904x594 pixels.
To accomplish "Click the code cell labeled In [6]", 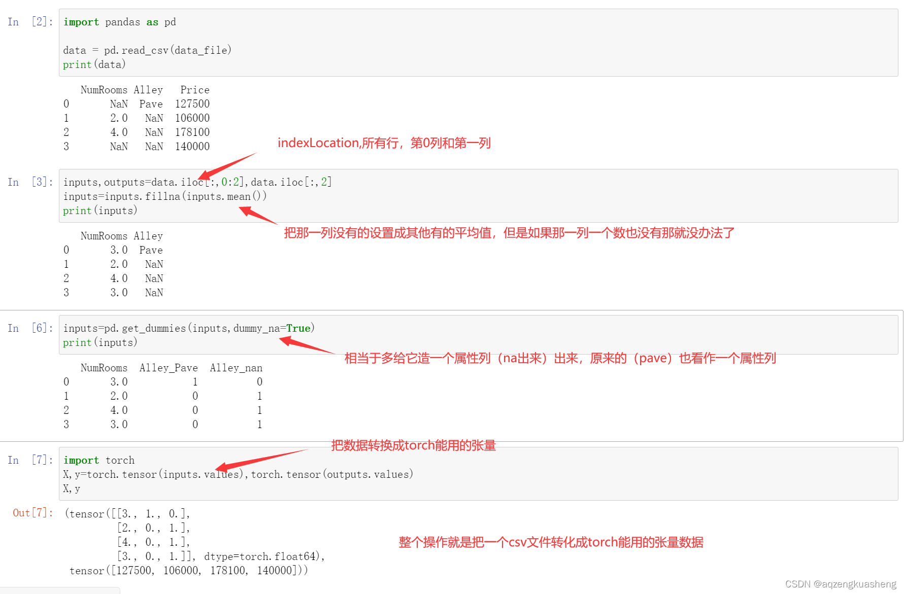I will click(x=478, y=335).
